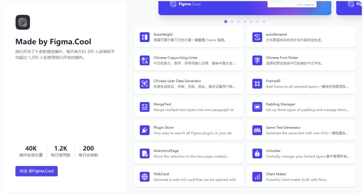Viewport: 363px width, 194px height.
Task: Show the sixth carousel slide dot
Action: coord(257,22)
